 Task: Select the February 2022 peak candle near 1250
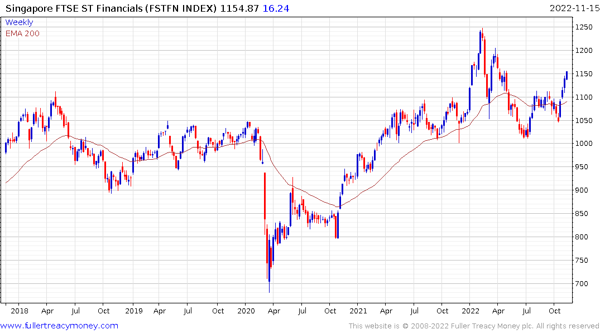pyautogui.click(x=482, y=35)
